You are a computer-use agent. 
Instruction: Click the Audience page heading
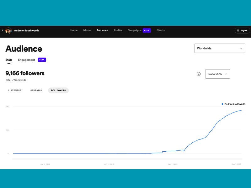click(24, 49)
